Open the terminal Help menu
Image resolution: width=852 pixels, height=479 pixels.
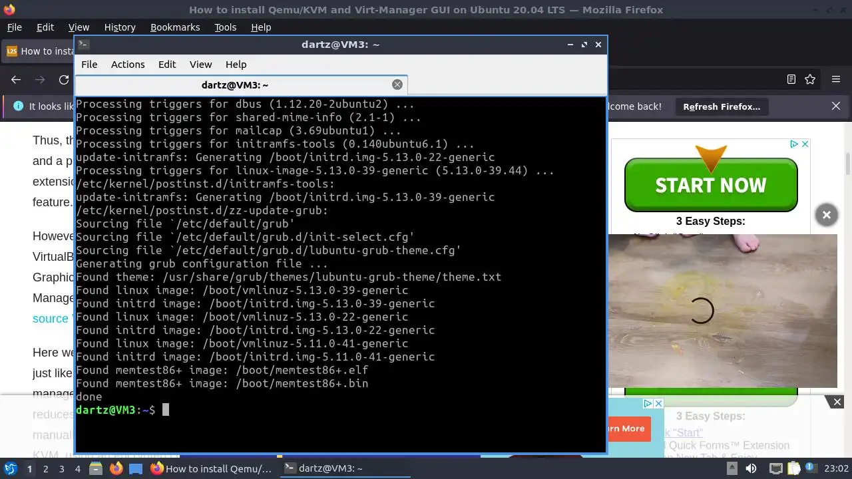tap(236, 65)
